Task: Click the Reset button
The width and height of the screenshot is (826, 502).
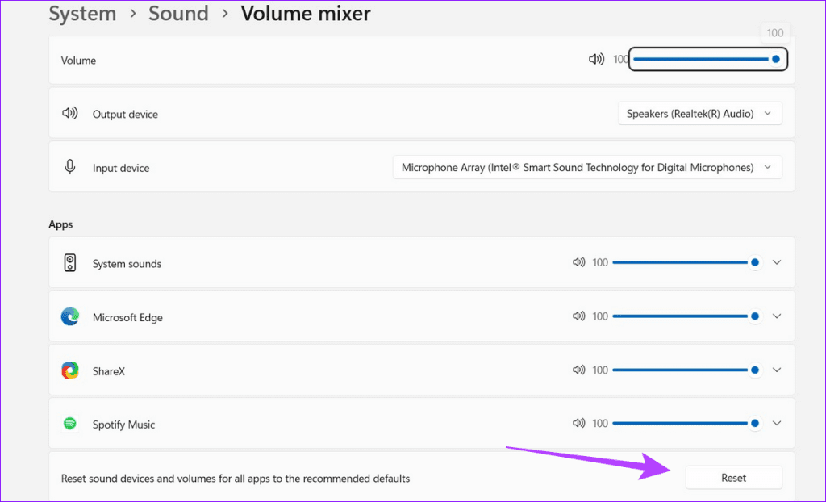Action: (733, 477)
